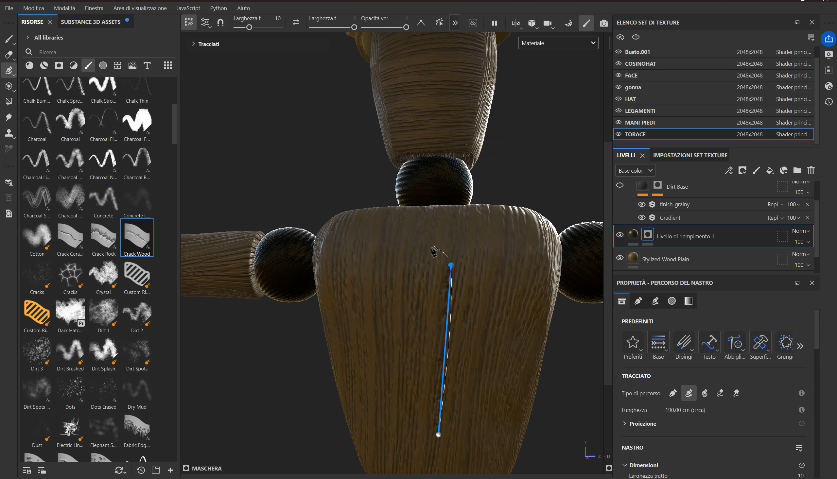Click the camera screenshot icon in toolbar
This screenshot has height=479, width=837.
604,23
